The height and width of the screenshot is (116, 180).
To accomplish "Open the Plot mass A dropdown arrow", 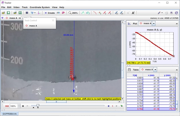I will (154, 24).
